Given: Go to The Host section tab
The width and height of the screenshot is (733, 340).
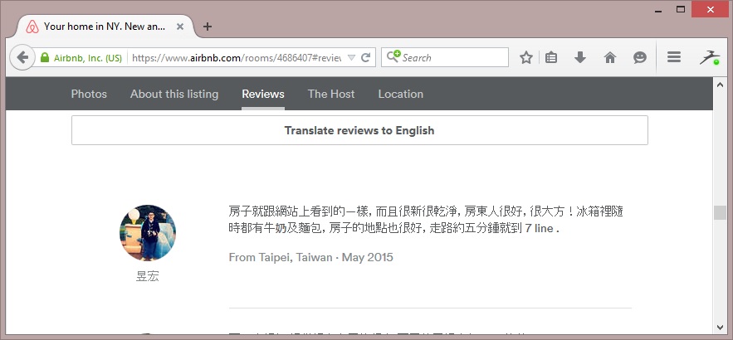Looking at the screenshot, I should (331, 94).
